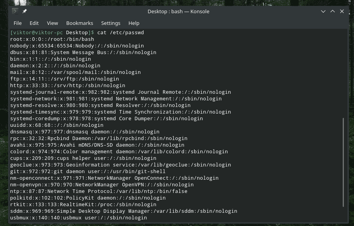The width and height of the screenshot is (354, 226).
Task: Click the 'rpc:x:32:32:Rpcbind Daemon' line
Action: click(99, 138)
